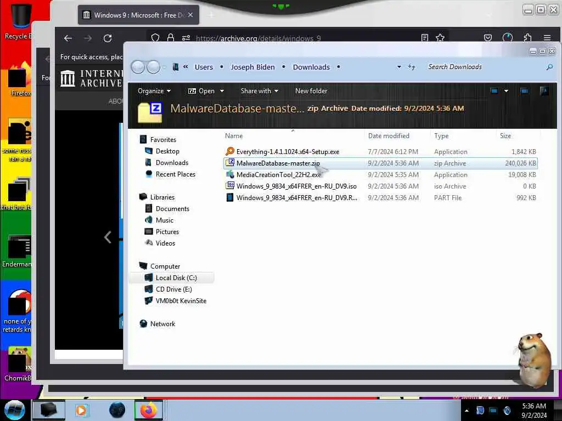The image size is (562, 421).
Task: Sort files by the Type column
Action: [441, 136]
